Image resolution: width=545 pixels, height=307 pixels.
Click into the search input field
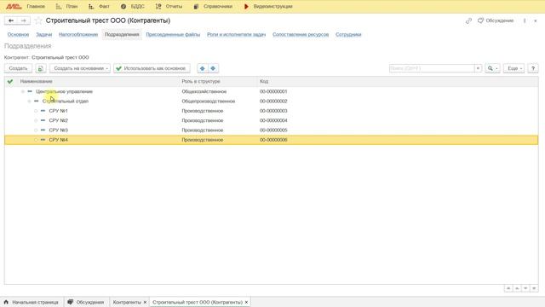432,68
